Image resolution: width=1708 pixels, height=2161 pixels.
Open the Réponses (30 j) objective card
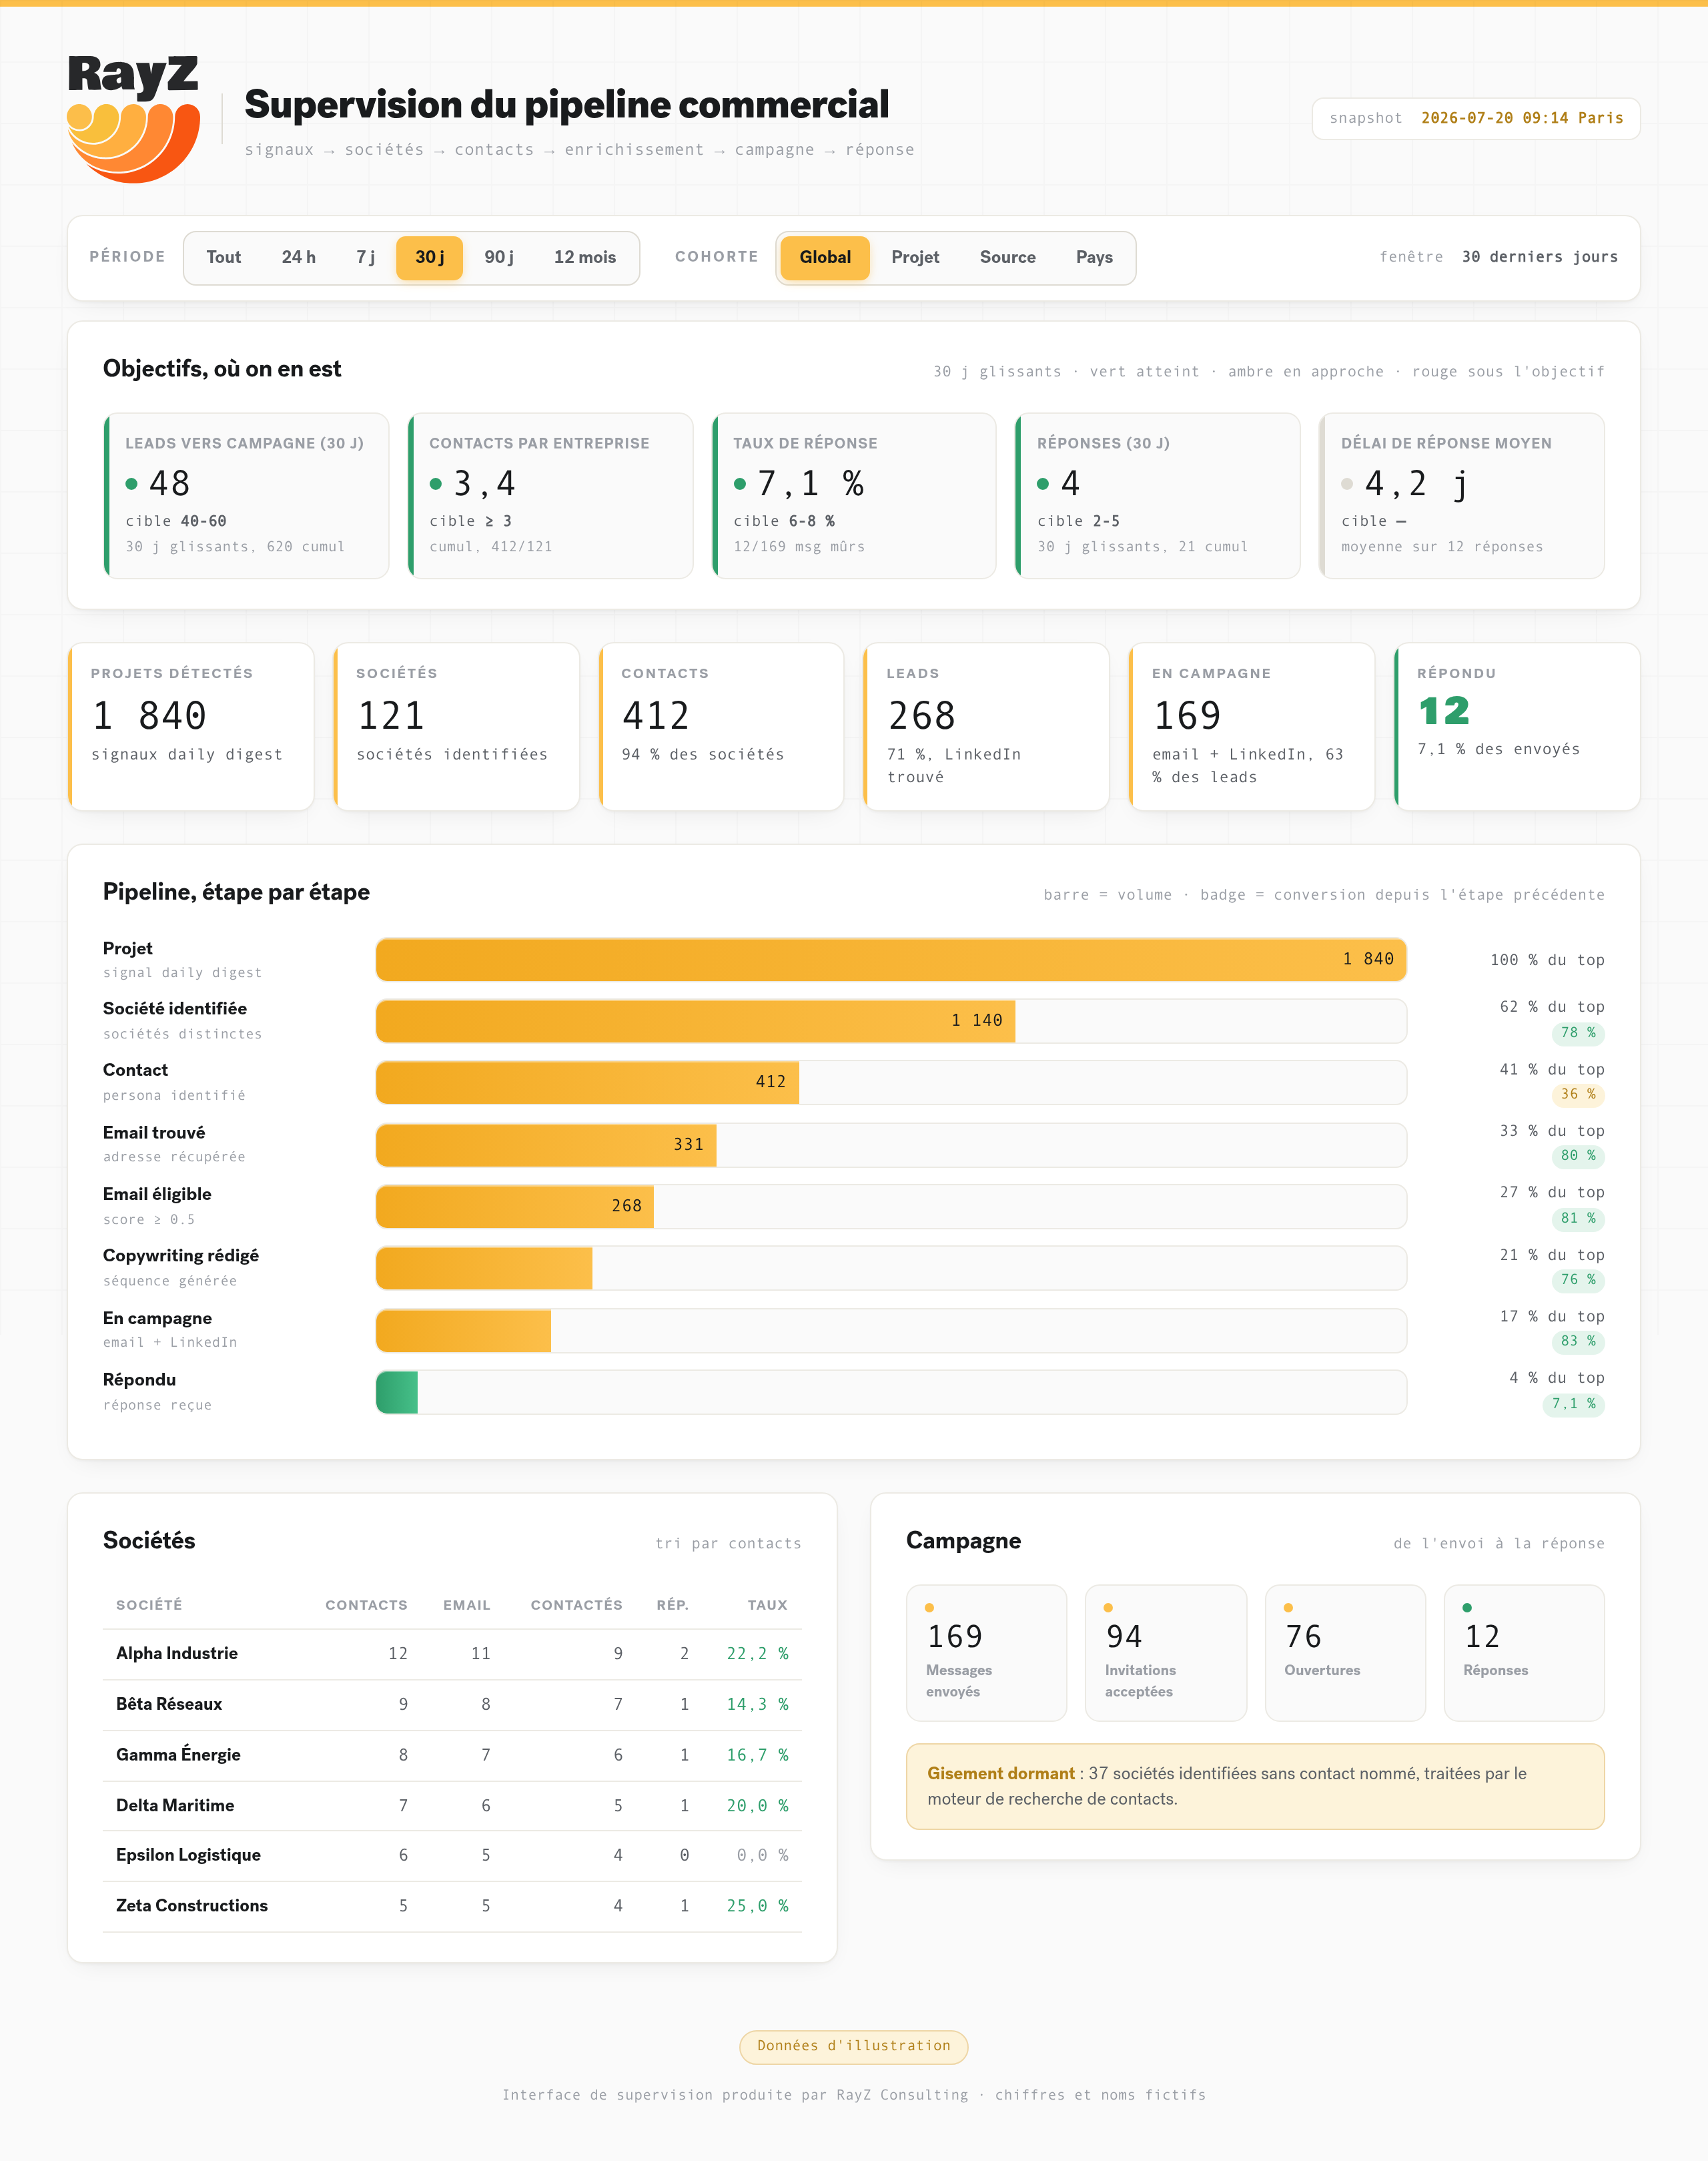(x=1158, y=495)
